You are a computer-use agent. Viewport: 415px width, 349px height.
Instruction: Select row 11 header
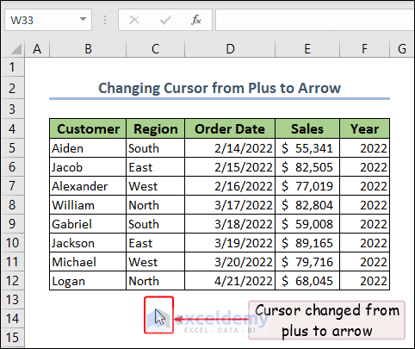[x=12, y=261]
